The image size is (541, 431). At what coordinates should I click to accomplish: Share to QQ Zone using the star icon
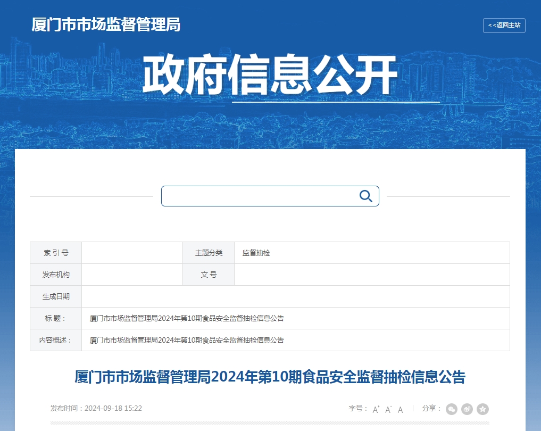pos(482,409)
